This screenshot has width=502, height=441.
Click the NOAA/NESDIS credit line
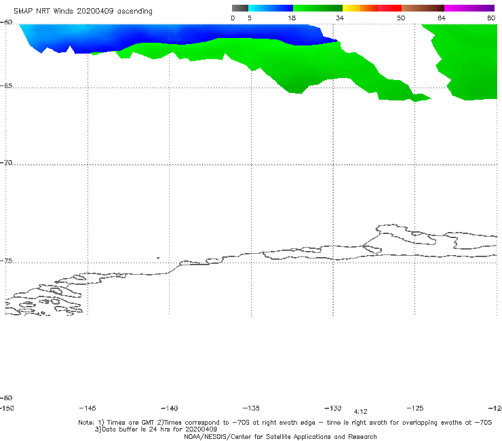280,437
